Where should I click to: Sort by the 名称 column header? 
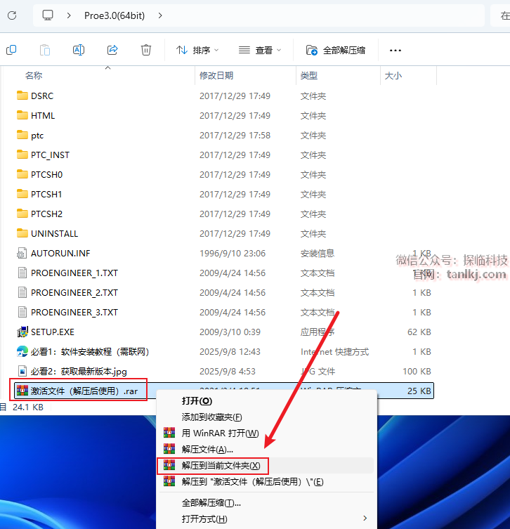34,76
